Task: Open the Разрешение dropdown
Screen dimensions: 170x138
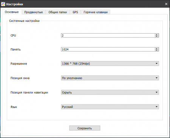Action: pyautogui.click(x=110, y=64)
